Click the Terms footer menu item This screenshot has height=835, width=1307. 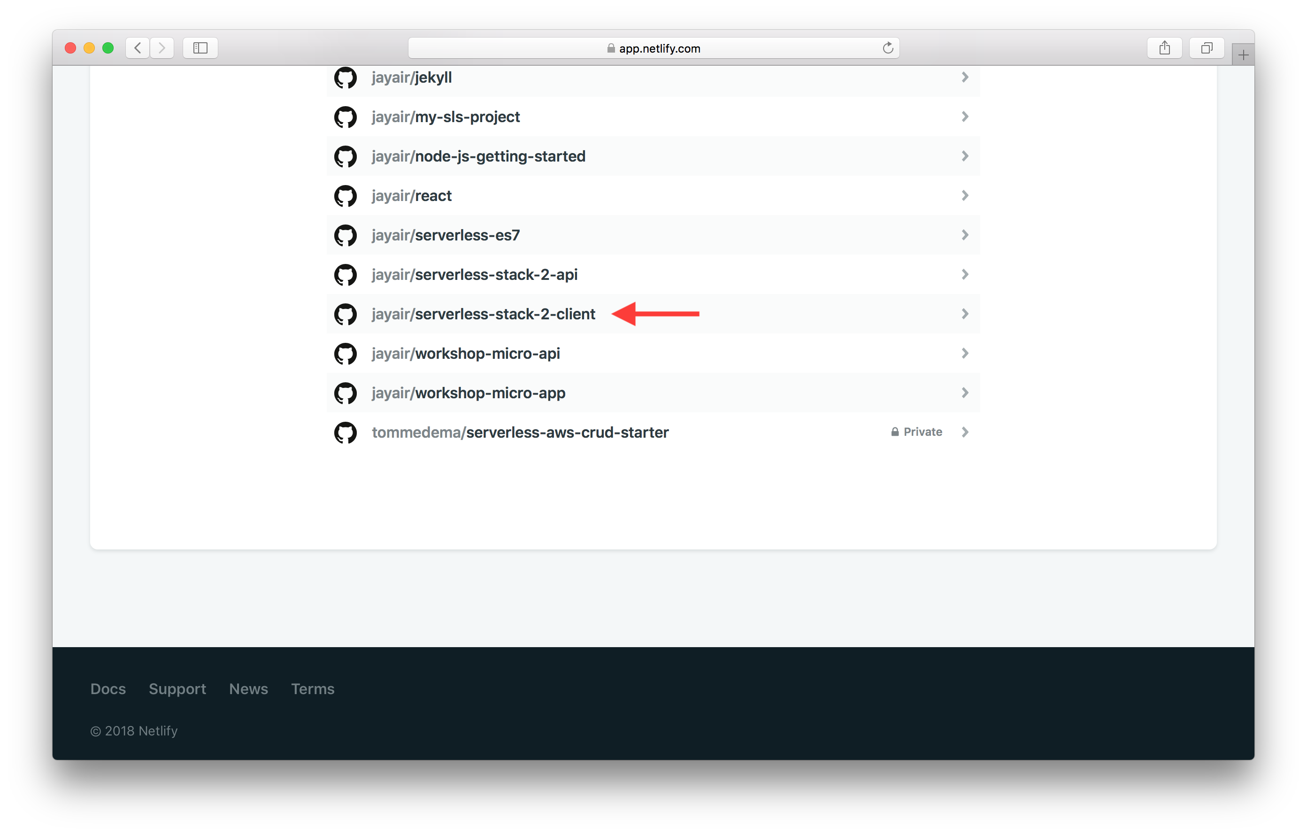pos(313,688)
